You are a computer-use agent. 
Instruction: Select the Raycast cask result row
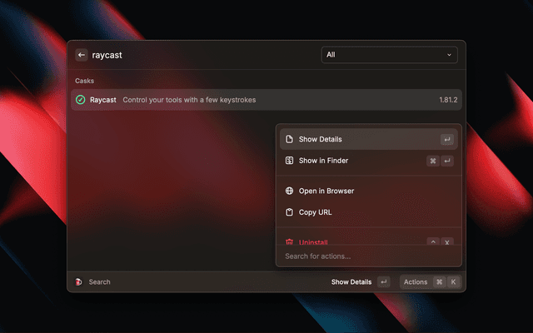click(250, 100)
